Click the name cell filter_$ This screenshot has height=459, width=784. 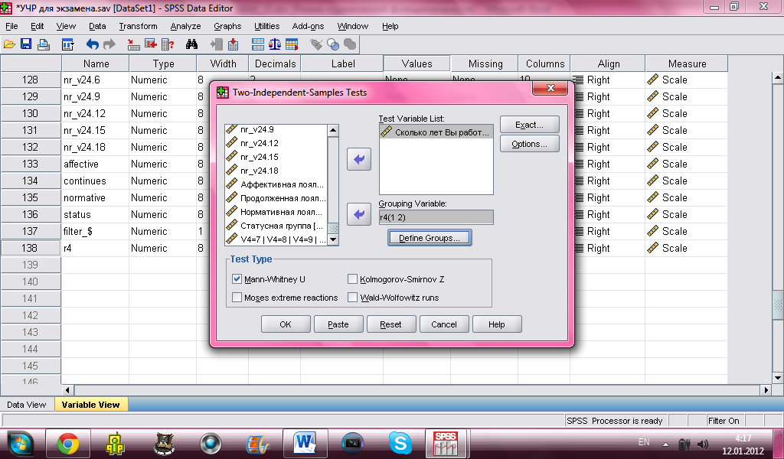[95, 231]
